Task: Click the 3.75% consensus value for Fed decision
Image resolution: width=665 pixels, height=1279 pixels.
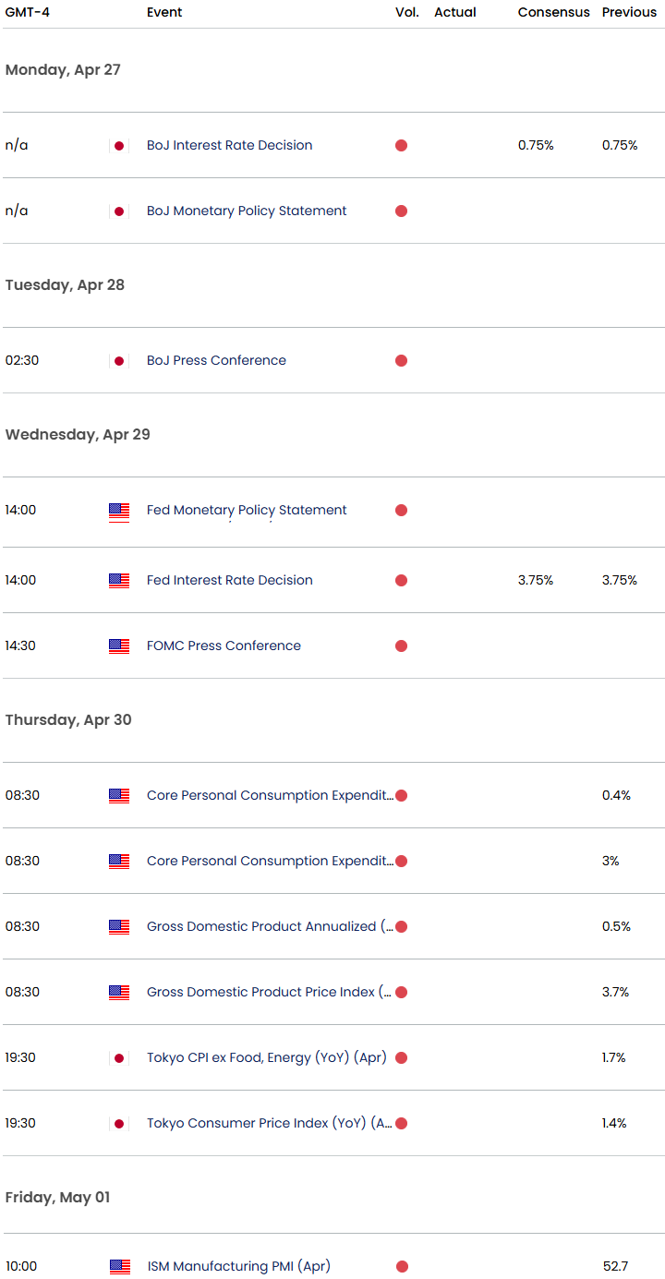Action: point(536,581)
